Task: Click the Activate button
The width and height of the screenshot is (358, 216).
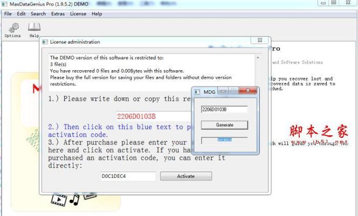Action: coord(186,176)
